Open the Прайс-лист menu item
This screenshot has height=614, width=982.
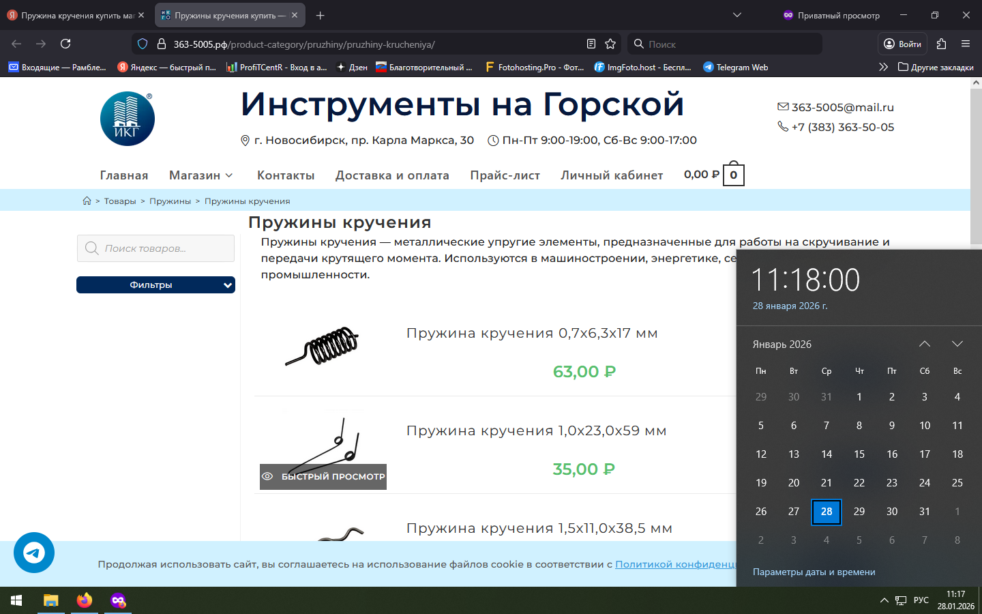click(505, 175)
